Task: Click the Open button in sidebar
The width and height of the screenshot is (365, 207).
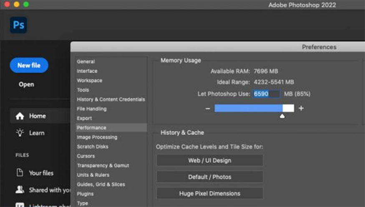Action: point(26,84)
